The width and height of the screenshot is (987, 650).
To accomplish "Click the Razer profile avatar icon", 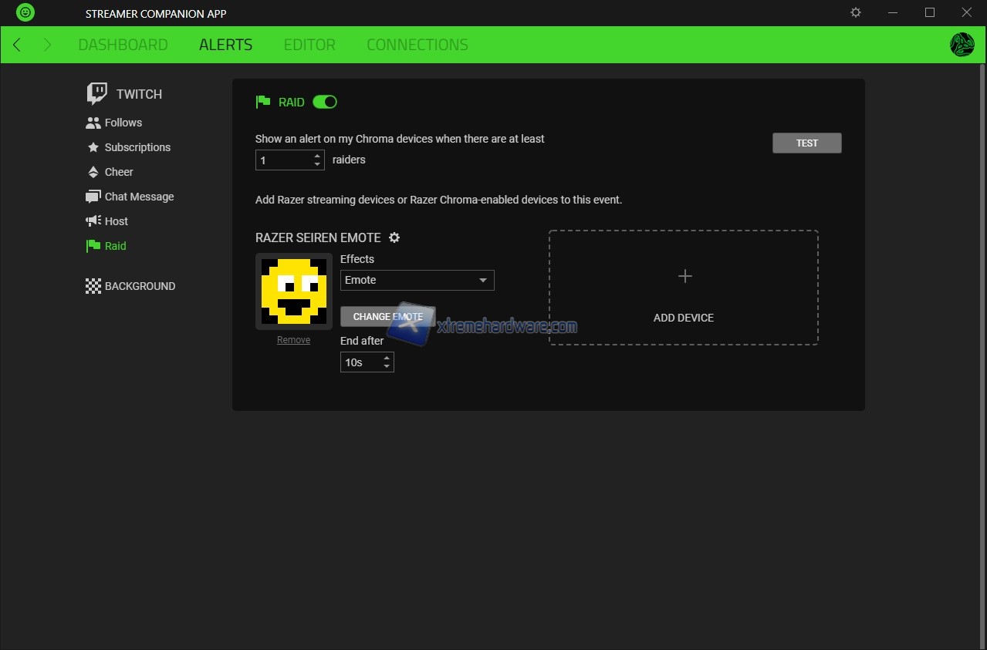I will click(962, 45).
